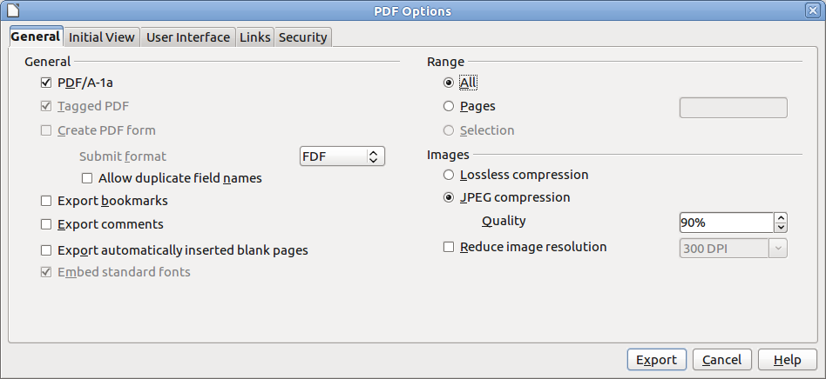The image size is (826, 379).
Task: Click inside the Quality percentage field
Action: point(727,223)
